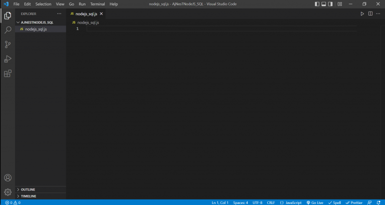Click the Manage gear icon
Screen dimensions: 385x205
pos(8,192)
